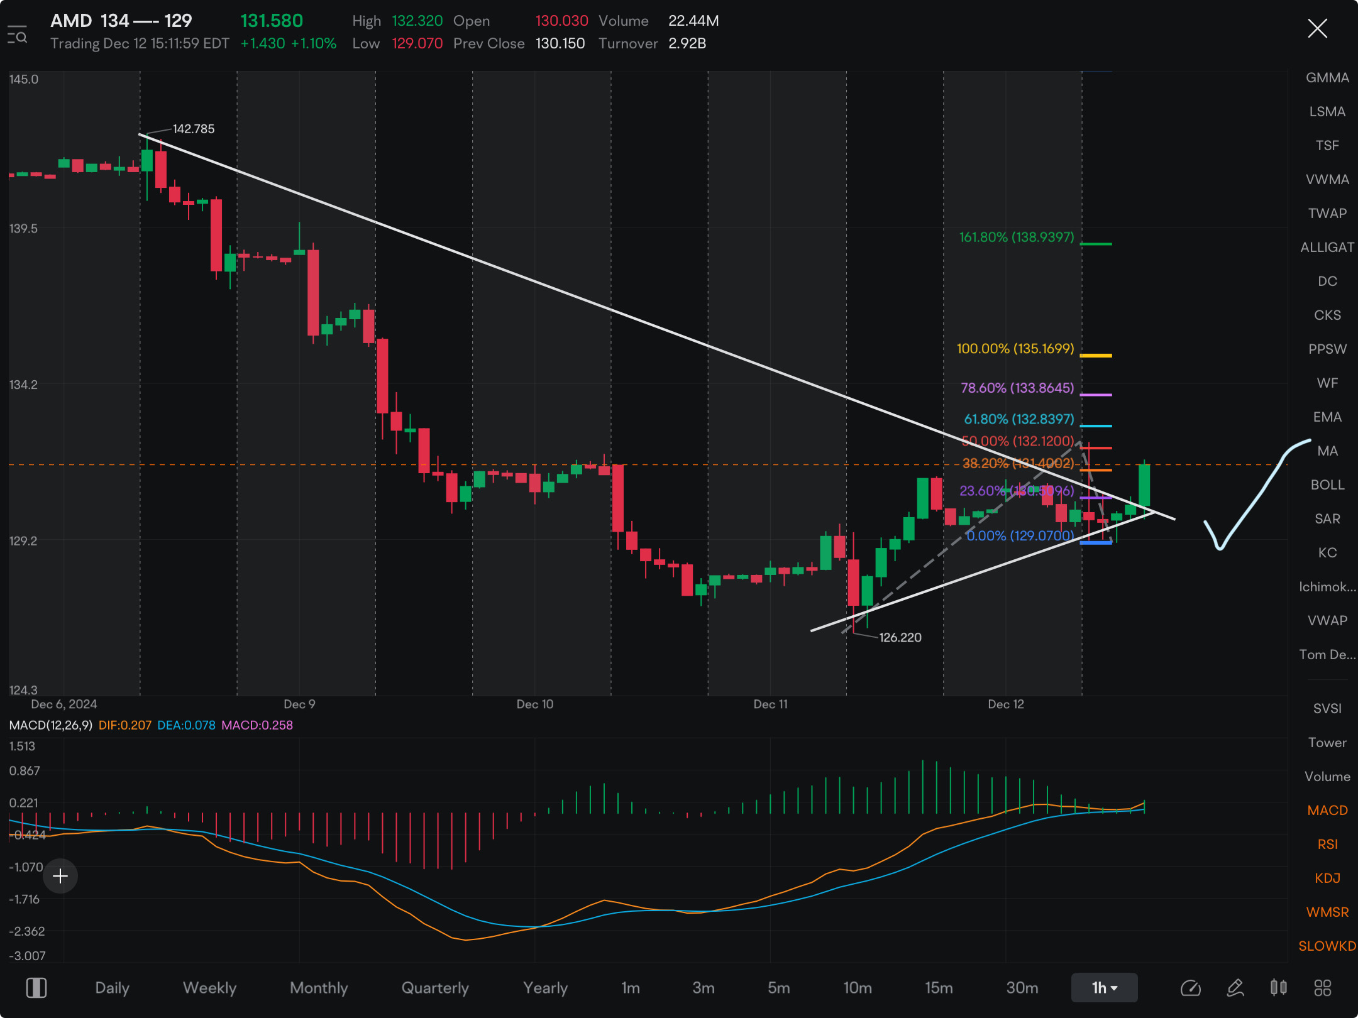This screenshot has height=1018, width=1358.
Task: Select the 61.80% (132.8397) Fibonacci level
Action: pyautogui.click(x=1019, y=419)
